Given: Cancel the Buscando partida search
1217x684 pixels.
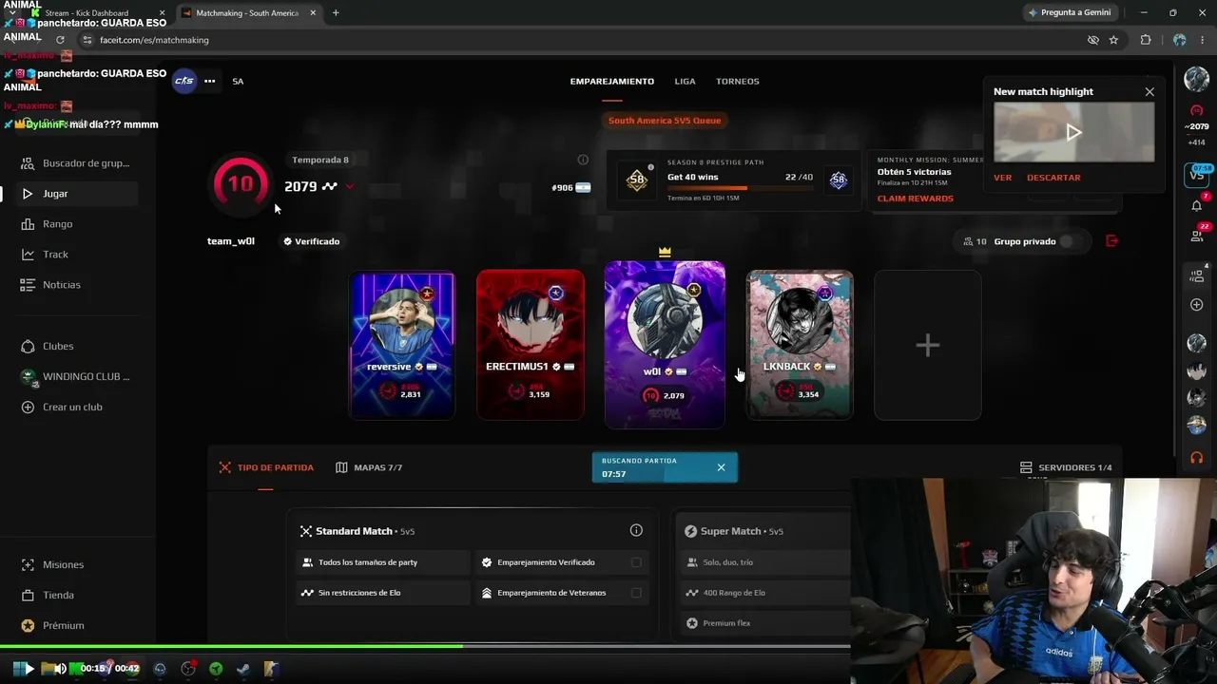Looking at the screenshot, I should (x=721, y=467).
